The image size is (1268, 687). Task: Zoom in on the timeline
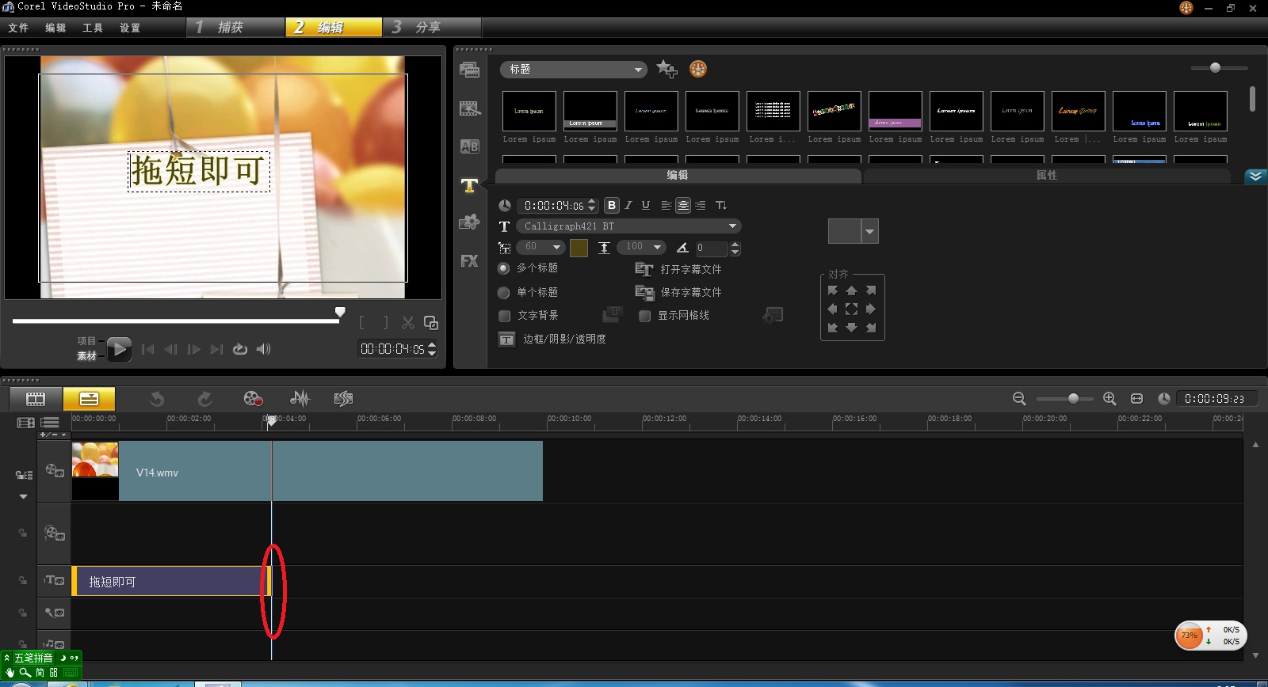point(1109,399)
